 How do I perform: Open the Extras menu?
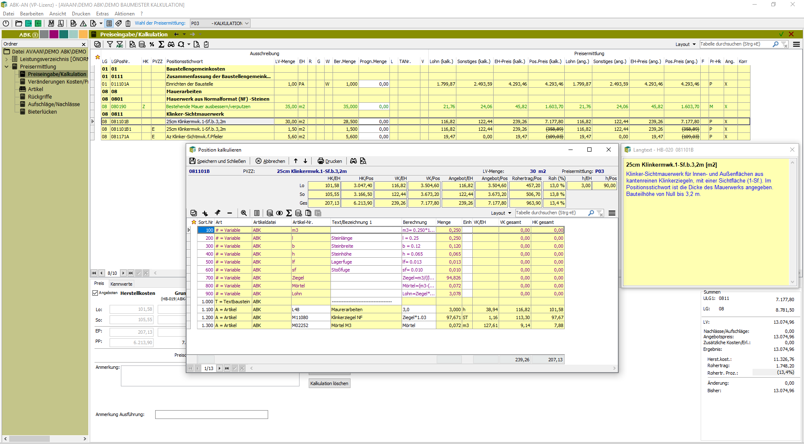[x=102, y=14]
